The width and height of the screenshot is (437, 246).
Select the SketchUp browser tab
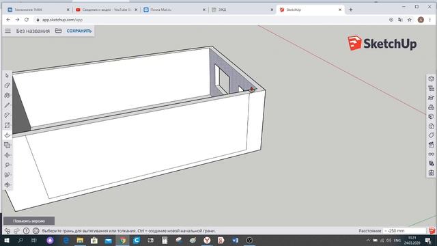pos(310,10)
